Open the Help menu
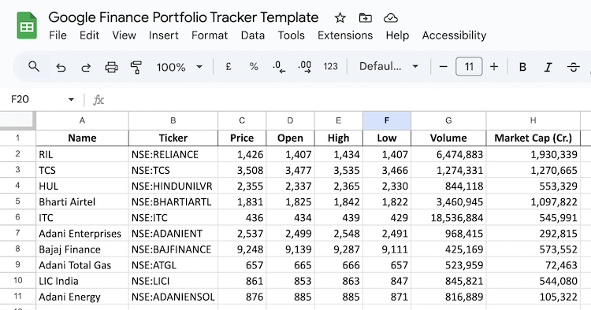 click(397, 35)
